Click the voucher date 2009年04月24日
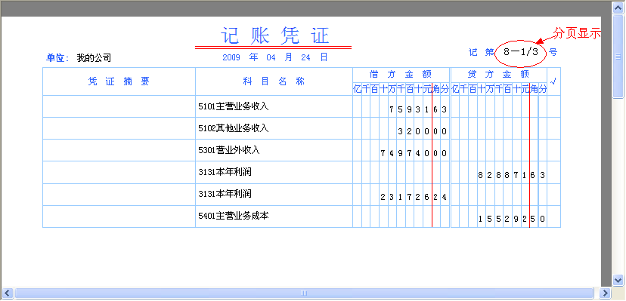626x301 pixels. coord(274,57)
